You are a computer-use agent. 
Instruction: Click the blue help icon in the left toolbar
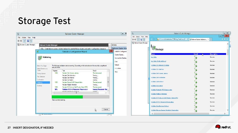28,41
